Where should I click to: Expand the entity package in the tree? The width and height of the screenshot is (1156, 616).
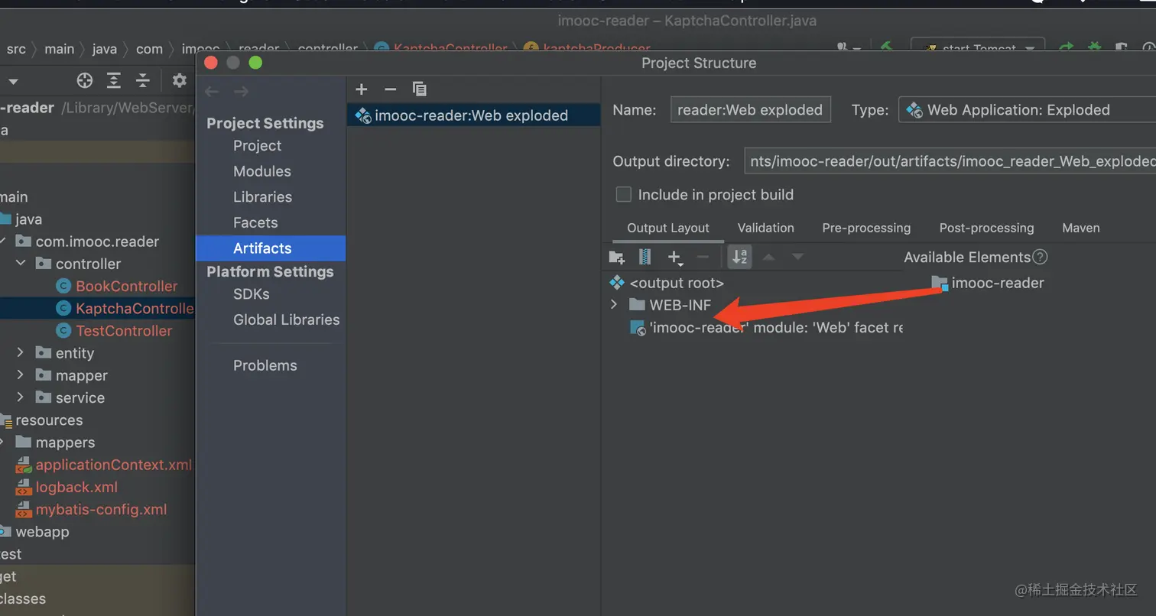(x=21, y=353)
